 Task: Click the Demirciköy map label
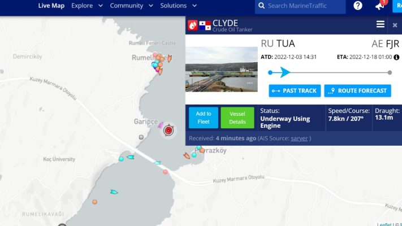[x=28, y=56]
